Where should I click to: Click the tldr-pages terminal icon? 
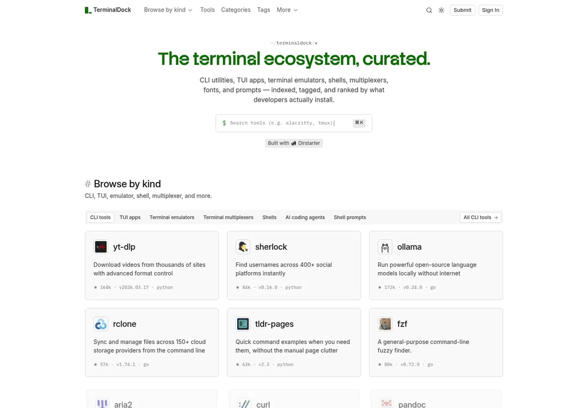point(243,324)
